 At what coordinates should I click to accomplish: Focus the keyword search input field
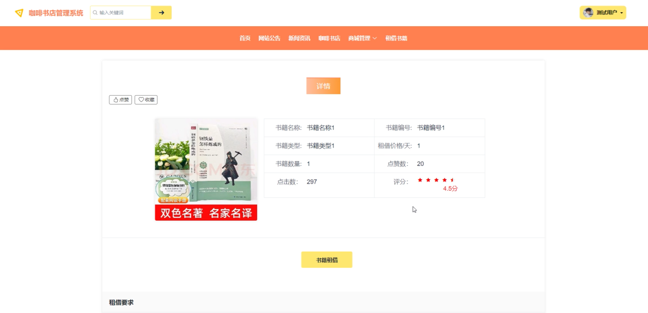click(x=121, y=13)
